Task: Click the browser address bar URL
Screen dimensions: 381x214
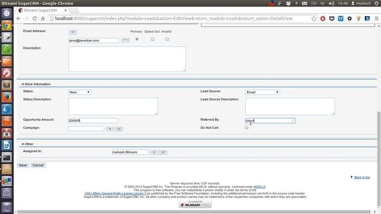Action: pos(173,18)
